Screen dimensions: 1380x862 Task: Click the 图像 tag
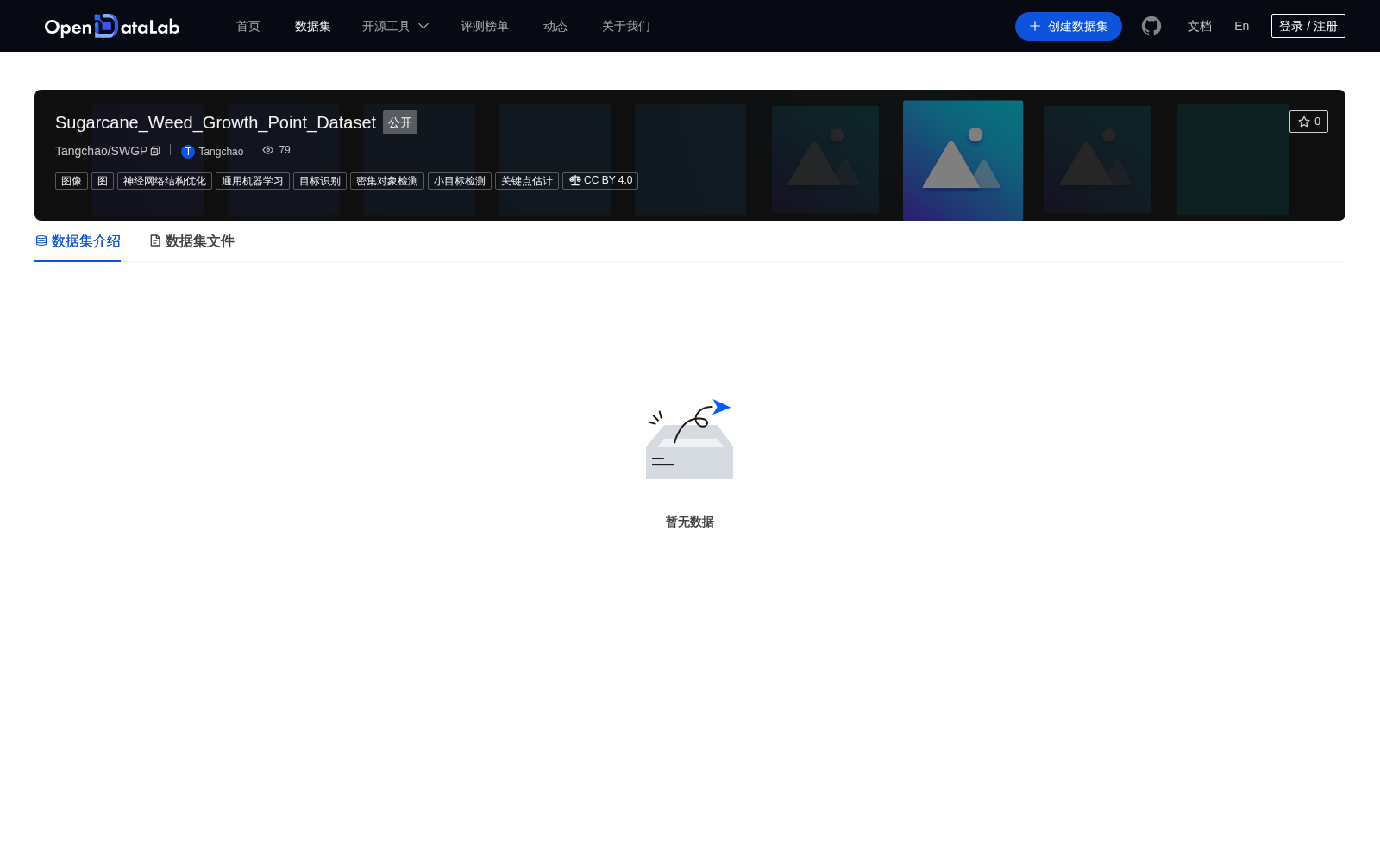pos(72,181)
